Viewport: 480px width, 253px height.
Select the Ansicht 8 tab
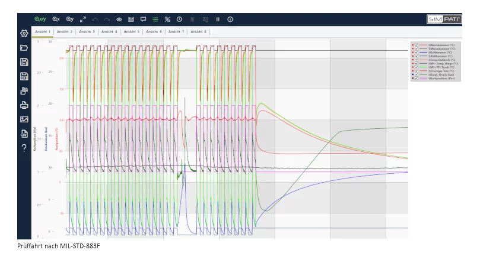click(198, 31)
